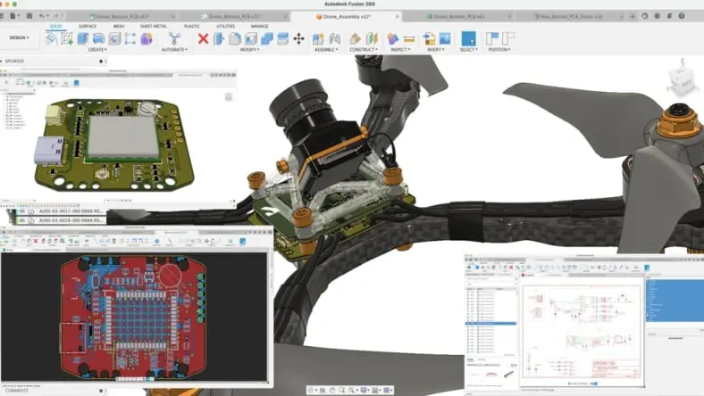Expand the CONSTRUCT menu dropdown
Image resolution: width=704 pixels, height=396 pixels.
point(364,49)
